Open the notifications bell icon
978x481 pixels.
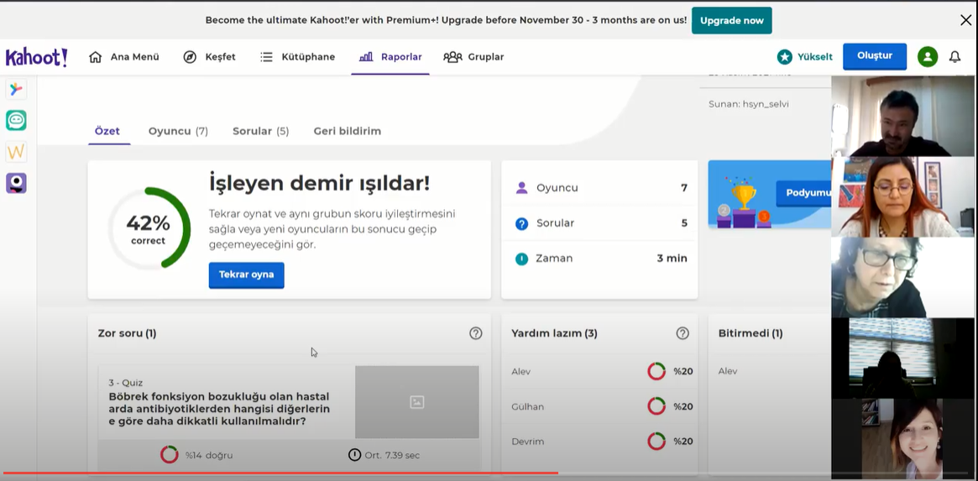(x=954, y=57)
